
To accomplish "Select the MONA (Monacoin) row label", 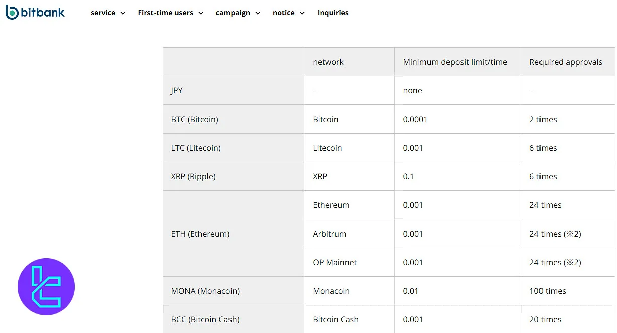I will pyautogui.click(x=205, y=291).
